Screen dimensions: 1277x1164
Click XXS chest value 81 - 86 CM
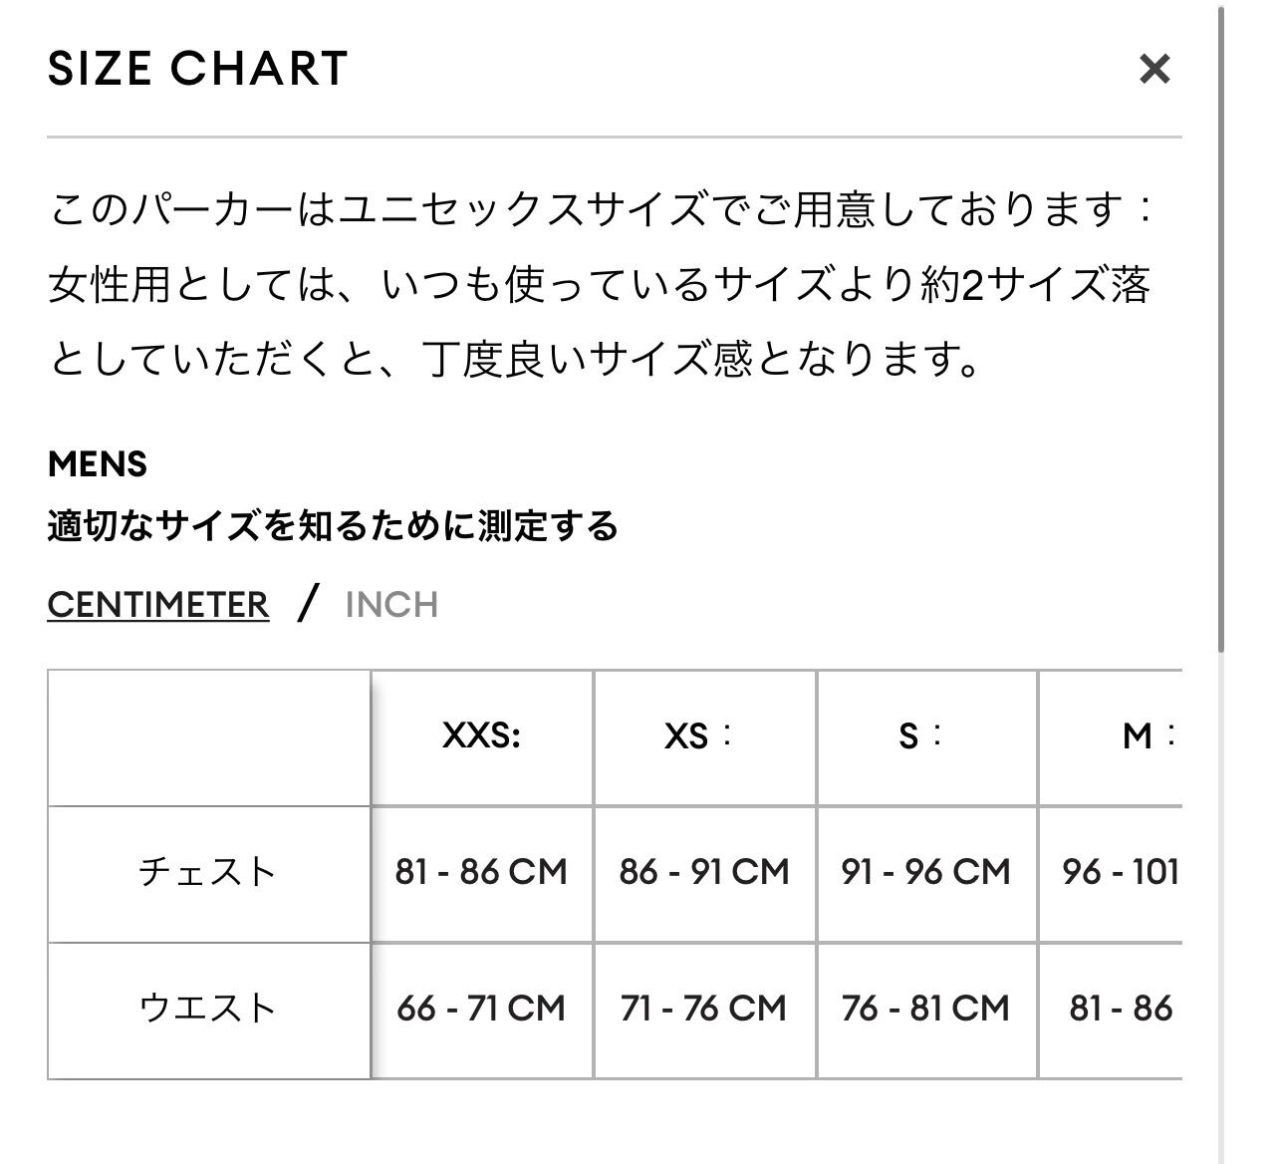coord(481,872)
